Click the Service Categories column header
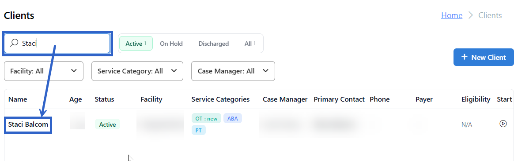This screenshot has height=161, width=514. (221, 99)
